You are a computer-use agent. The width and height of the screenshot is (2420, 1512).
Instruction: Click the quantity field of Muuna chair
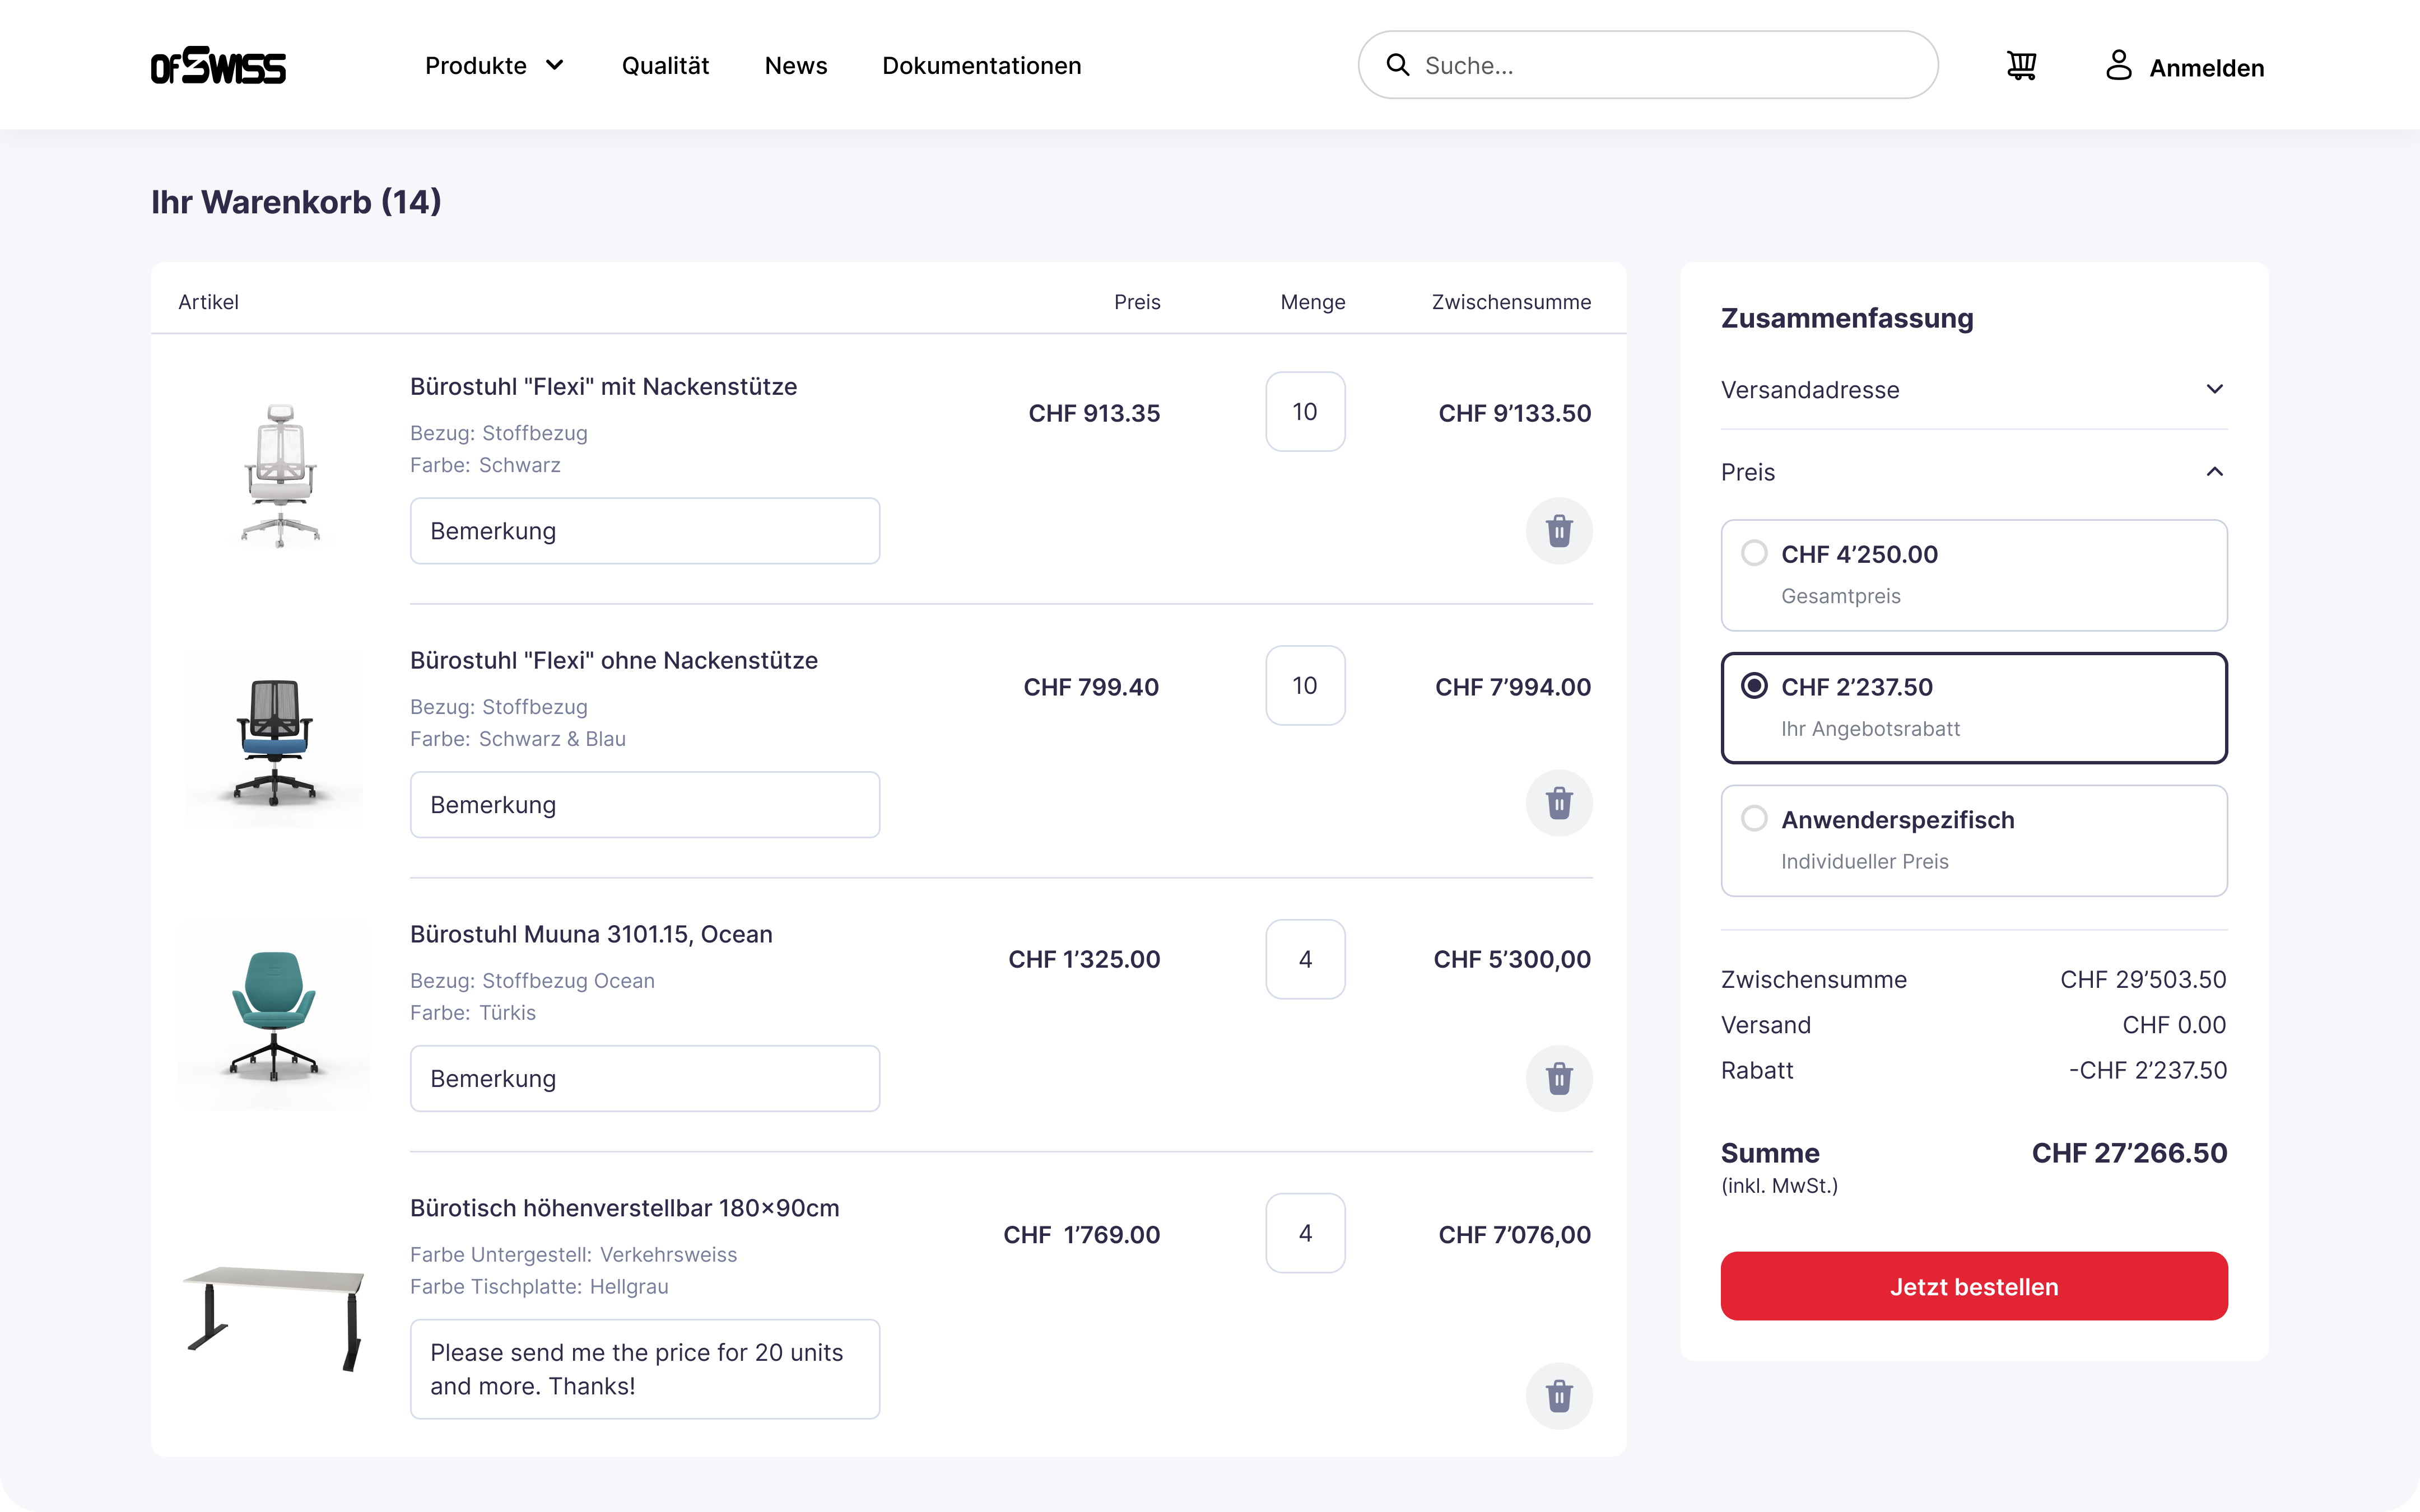click(x=1305, y=959)
